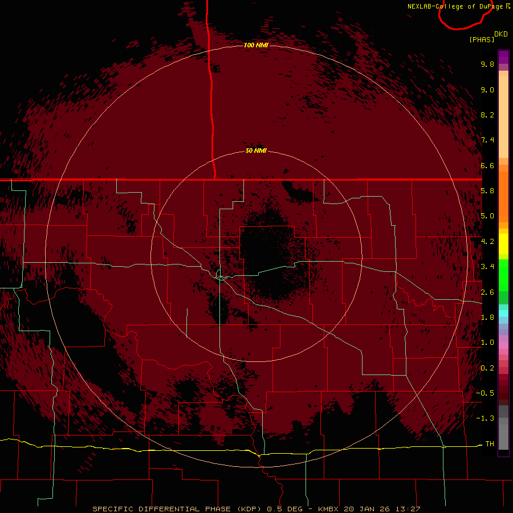Click the -0.5 scale value
Viewport: 513px width, 513px height.
tap(485, 393)
